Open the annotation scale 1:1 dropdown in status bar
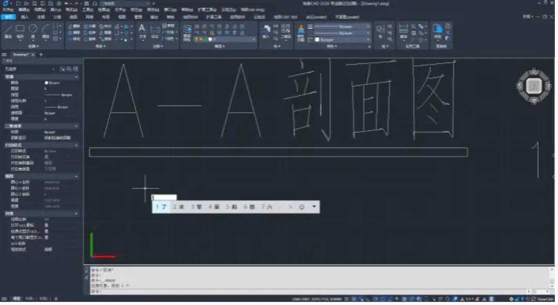Image resolution: width=558 pixels, height=305 pixels. 468,299
